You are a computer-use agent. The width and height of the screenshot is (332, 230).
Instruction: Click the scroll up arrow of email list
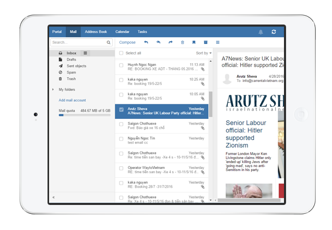(x=210, y=62)
